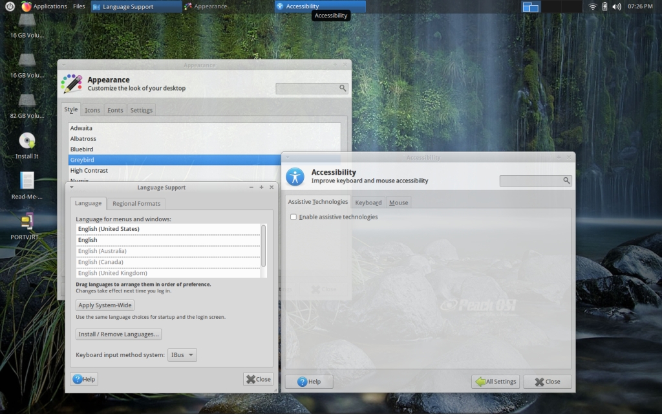
Task: Switch to the Mouse tab in Accessibility
Action: tap(398, 202)
